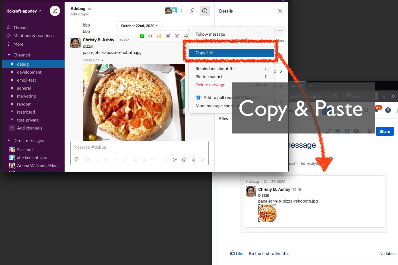This screenshot has height=265, width=398.
Task: Open the emoji picker in composer
Action: coord(184,160)
